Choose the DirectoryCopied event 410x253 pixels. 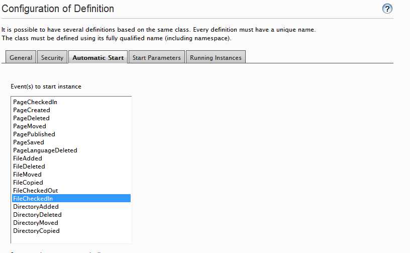(x=36, y=231)
